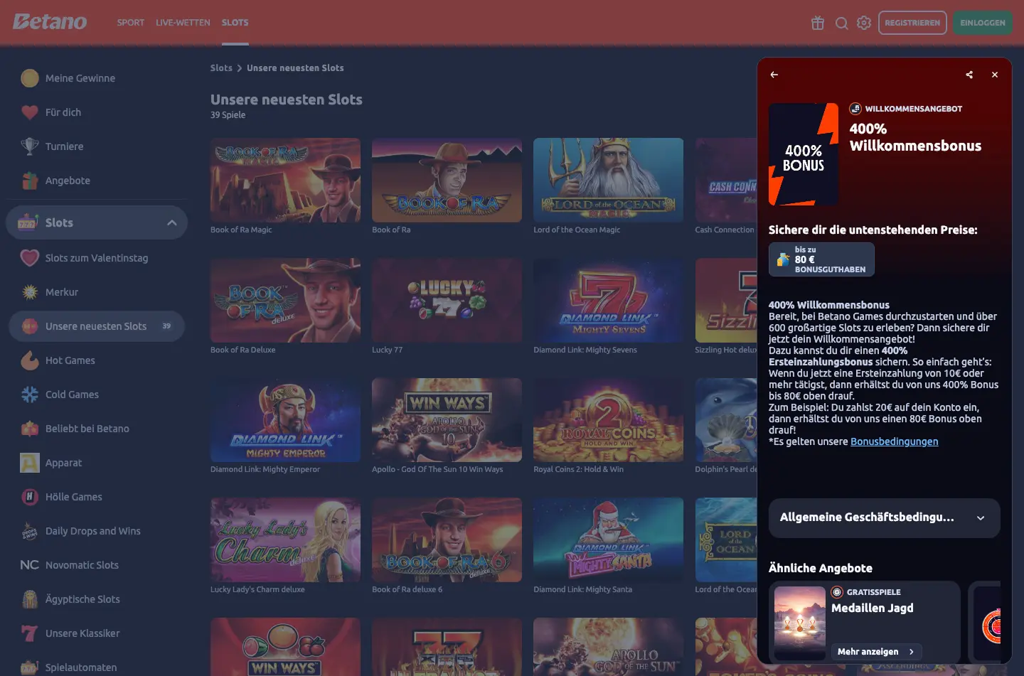
Task: Open Lucky 77 game thumbnail
Action: click(447, 300)
